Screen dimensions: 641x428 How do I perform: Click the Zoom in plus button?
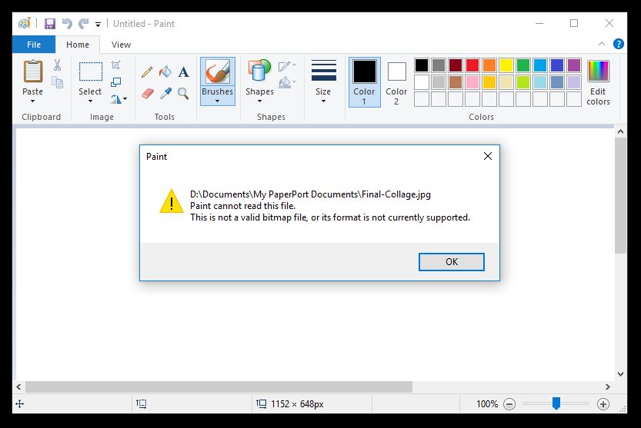point(603,404)
